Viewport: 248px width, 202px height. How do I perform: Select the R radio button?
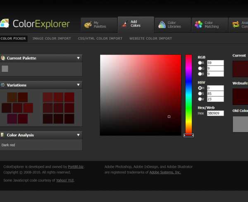click(200, 63)
